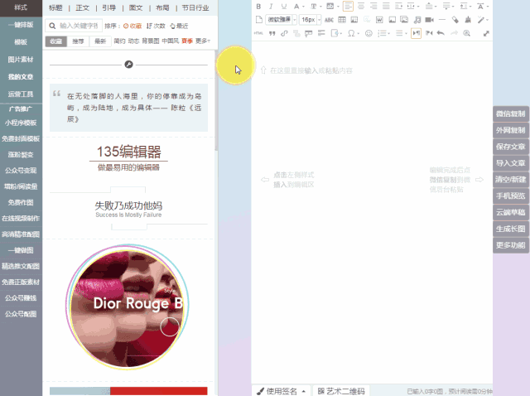530x396 pixels.
Task: Insert a hyperlink
Action: (x=284, y=33)
